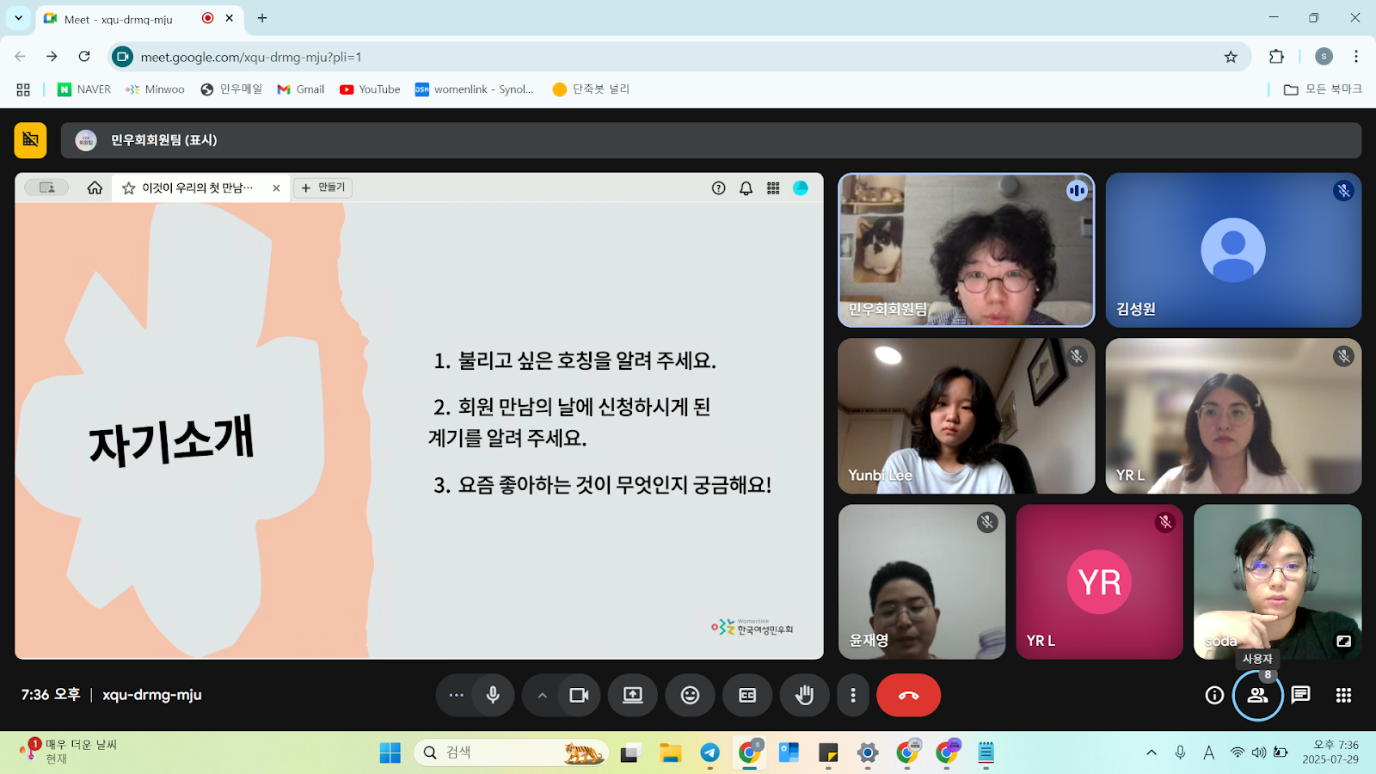The image size is (1376, 774).
Task: Click the taskbar 검색 search box
Action: click(x=513, y=752)
